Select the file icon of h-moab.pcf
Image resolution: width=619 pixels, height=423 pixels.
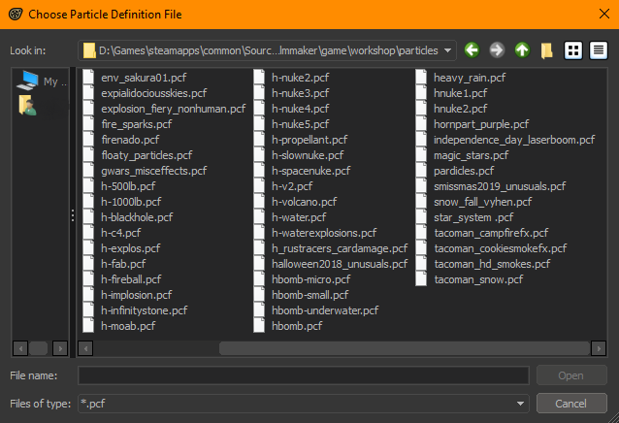(89, 326)
